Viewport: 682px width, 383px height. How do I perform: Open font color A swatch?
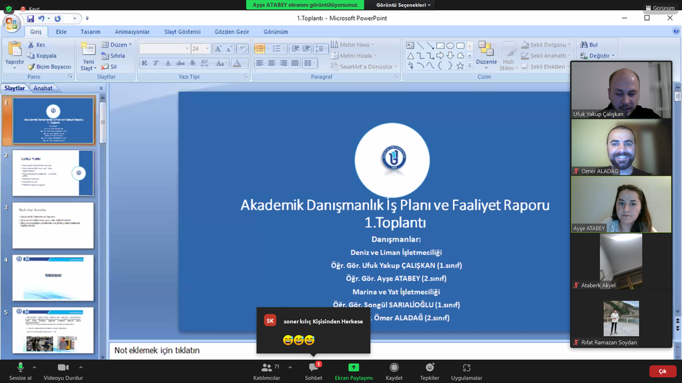coord(237,63)
